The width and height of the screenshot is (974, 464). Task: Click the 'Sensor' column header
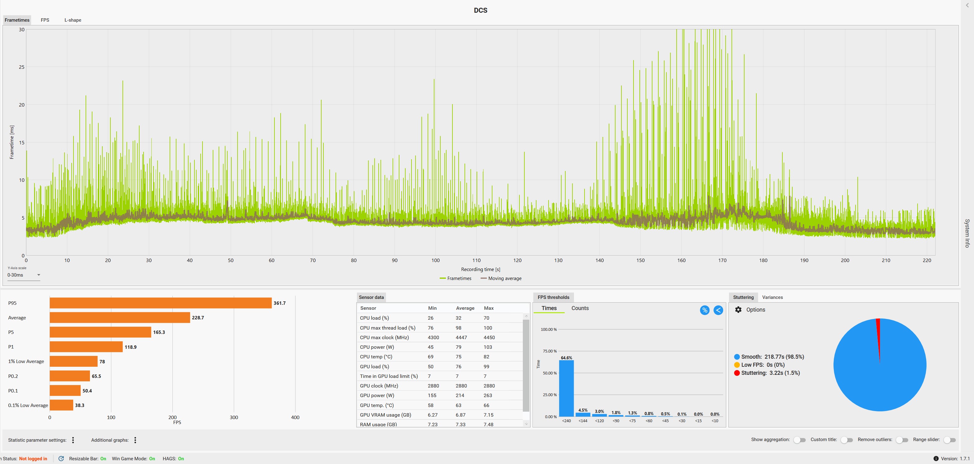tap(368, 309)
